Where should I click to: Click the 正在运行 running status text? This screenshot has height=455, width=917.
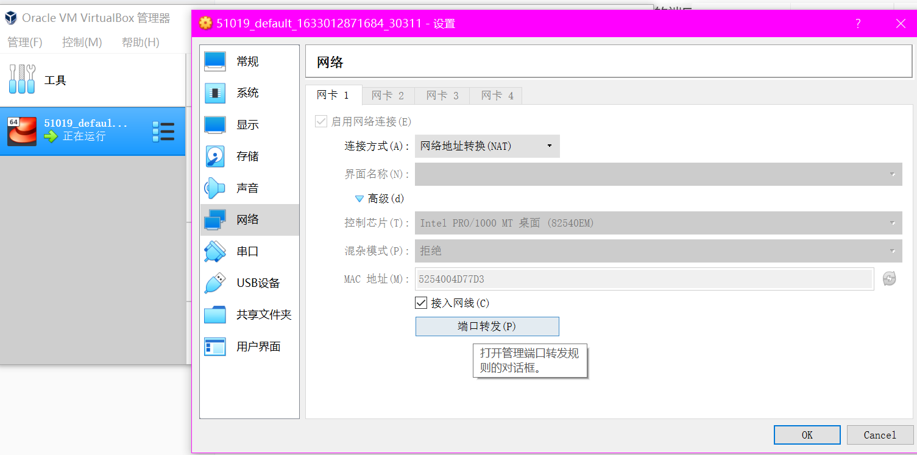pyautogui.click(x=84, y=136)
